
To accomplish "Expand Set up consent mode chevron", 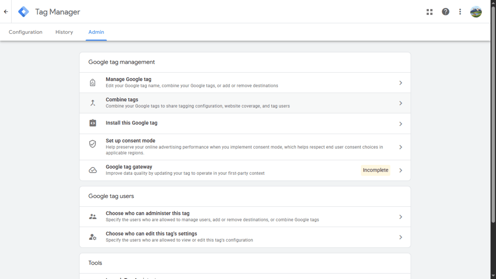I will pos(401,147).
